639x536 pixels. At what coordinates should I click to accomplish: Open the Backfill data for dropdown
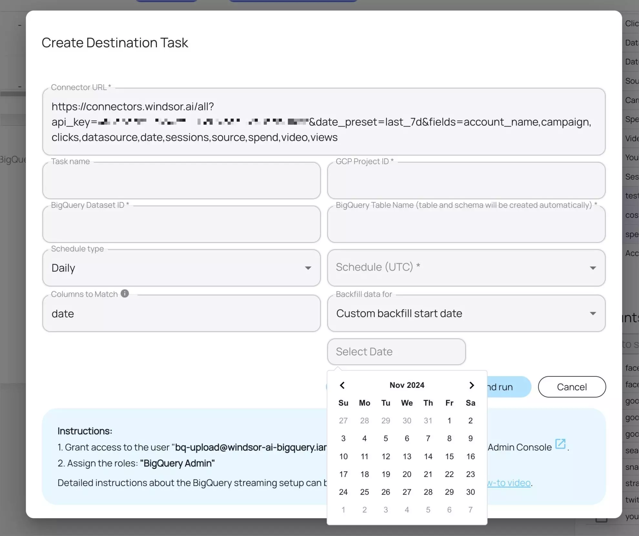466,313
